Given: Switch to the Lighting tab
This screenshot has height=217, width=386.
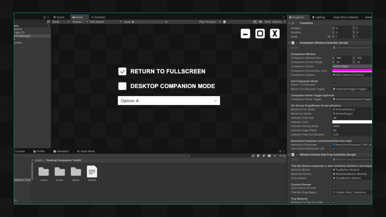Looking at the screenshot, I should click(x=318, y=17).
